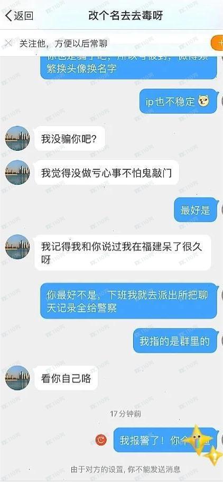Open avatar next to 看你自己咯

(x=17, y=378)
